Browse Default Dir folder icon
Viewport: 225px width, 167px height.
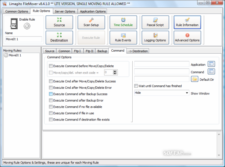click(x=195, y=79)
